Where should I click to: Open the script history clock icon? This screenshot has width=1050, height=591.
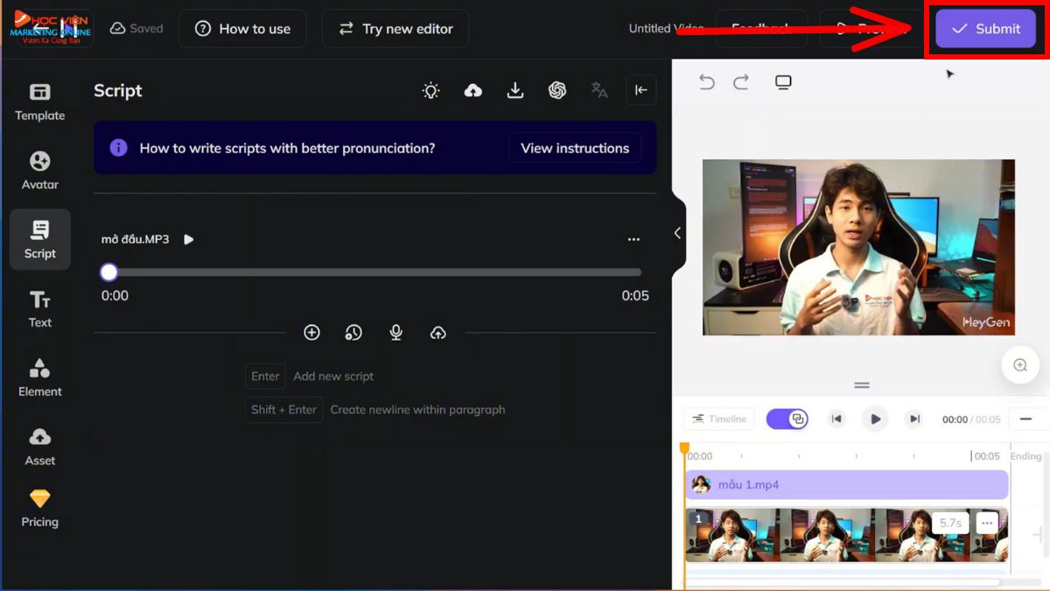[x=353, y=333]
